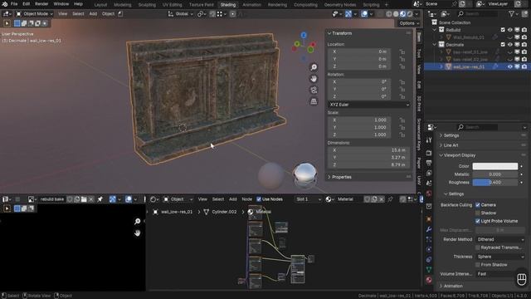Open the Object Mode dropdown
This screenshot has width=531, height=299.
coord(35,14)
